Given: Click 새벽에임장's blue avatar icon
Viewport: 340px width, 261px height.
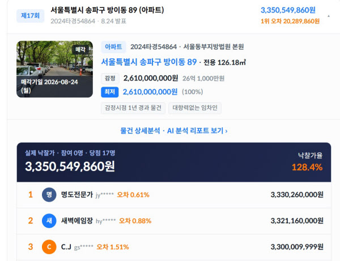Looking at the screenshot, I should (x=49, y=221).
